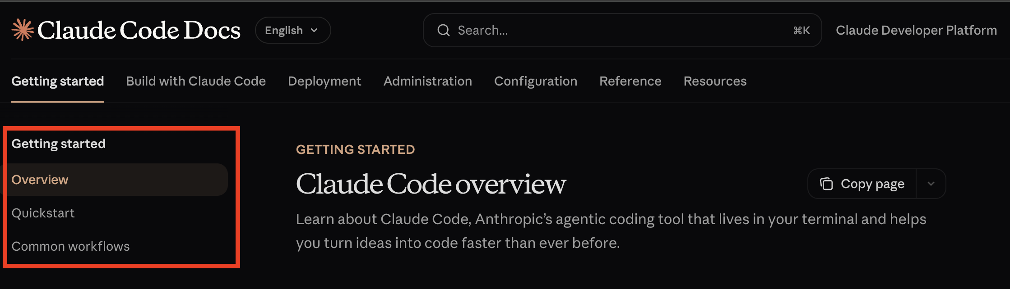1010x289 pixels.
Task: Open the Getting started top tab
Action: [x=58, y=81]
